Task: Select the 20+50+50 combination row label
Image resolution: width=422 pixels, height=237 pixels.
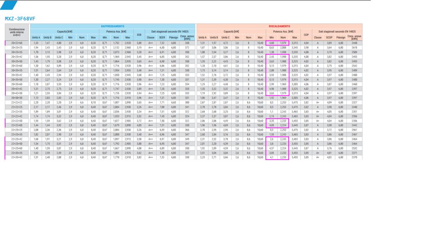Action: [17, 98]
